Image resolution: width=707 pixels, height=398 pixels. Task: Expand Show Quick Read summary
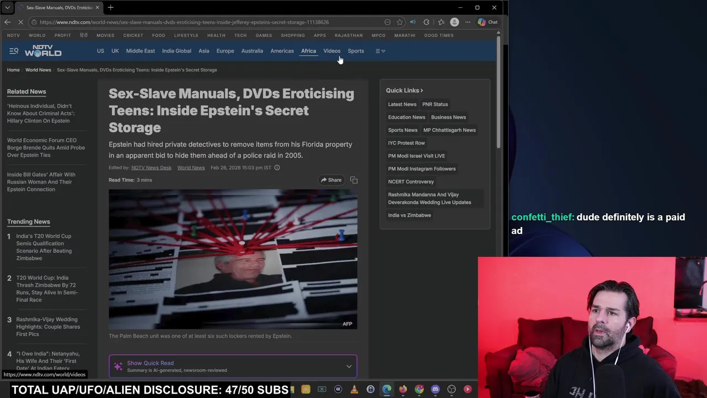[233, 366]
